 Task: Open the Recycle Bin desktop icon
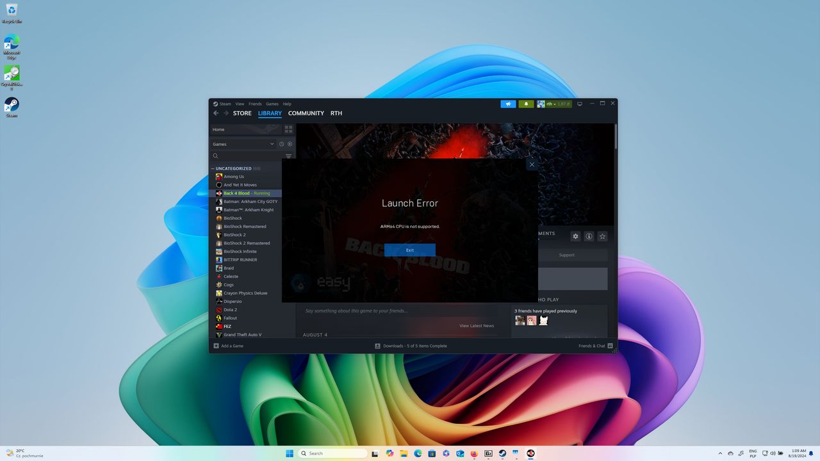(x=12, y=13)
